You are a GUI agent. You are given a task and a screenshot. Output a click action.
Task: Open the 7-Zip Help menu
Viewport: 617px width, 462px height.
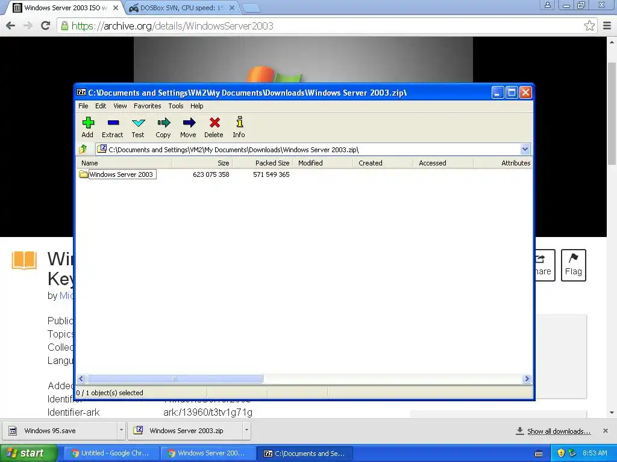point(197,106)
